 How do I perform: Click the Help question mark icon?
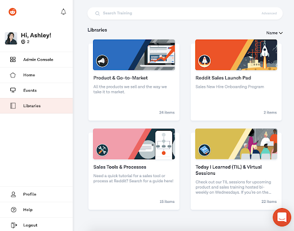(14, 210)
